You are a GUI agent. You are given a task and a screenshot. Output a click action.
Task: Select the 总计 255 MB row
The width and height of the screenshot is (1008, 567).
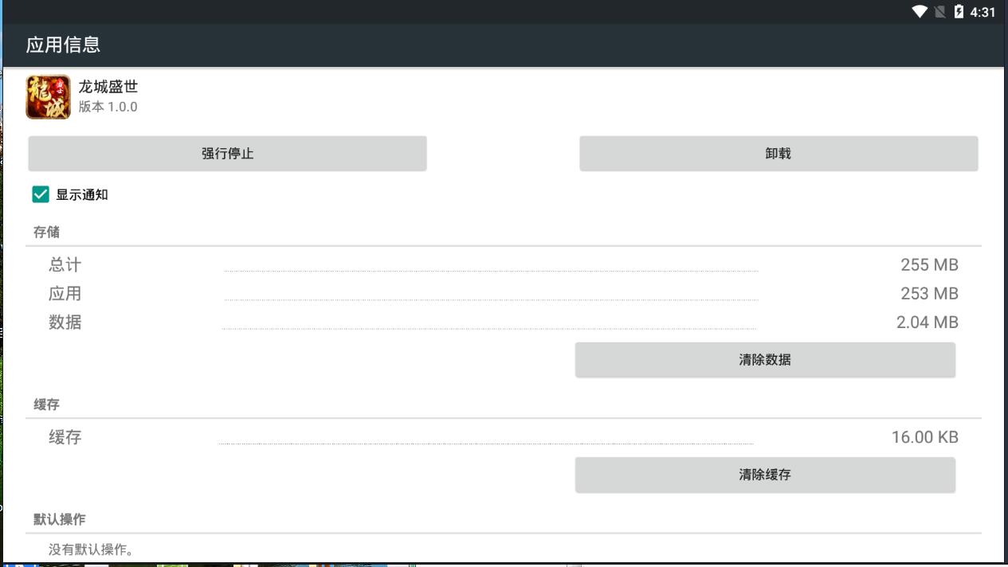(x=503, y=265)
